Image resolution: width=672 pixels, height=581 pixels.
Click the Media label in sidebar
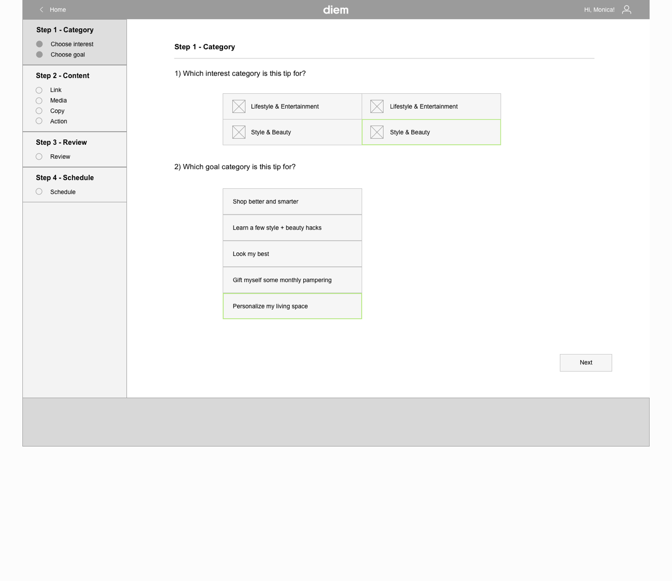[59, 100]
